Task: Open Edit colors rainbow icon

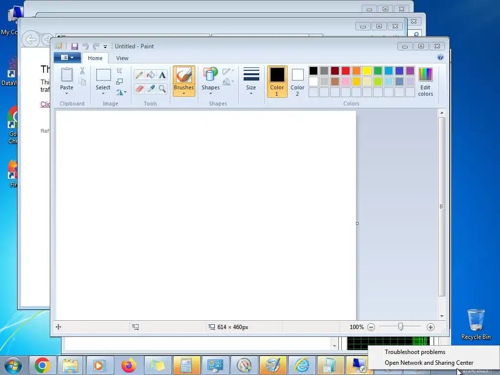Action: click(425, 75)
